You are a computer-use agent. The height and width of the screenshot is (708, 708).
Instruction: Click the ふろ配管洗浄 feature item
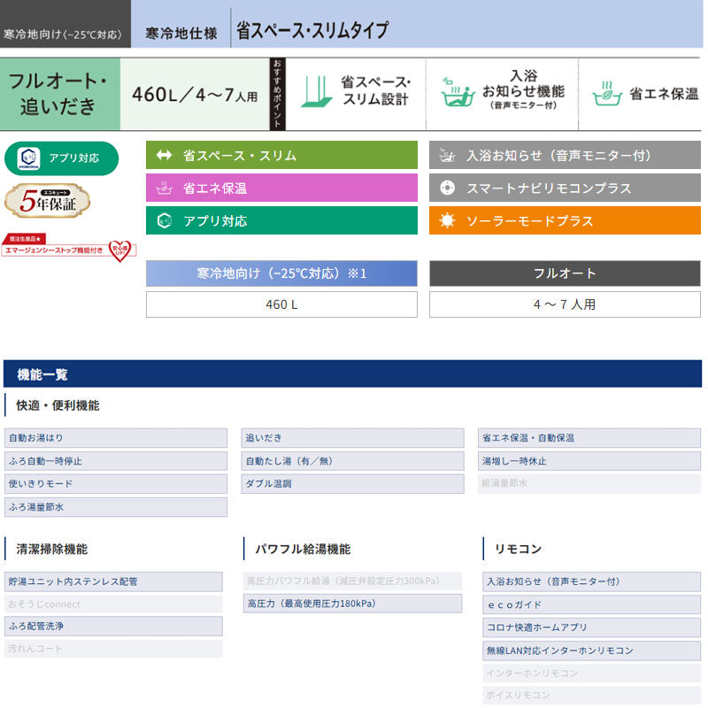(x=113, y=627)
